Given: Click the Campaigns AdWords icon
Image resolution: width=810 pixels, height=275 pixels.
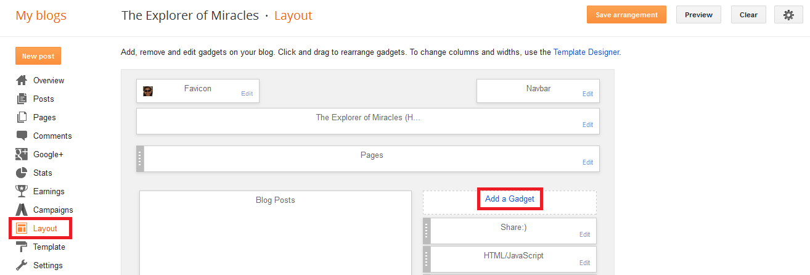Looking at the screenshot, I should tap(22, 210).
